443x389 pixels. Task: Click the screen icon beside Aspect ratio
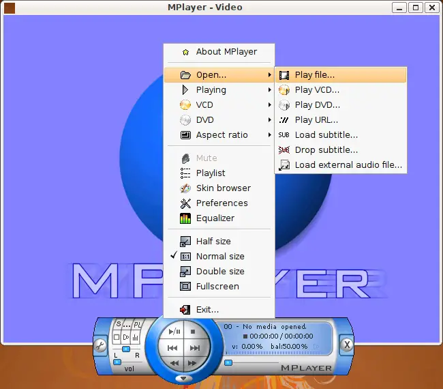click(x=185, y=135)
